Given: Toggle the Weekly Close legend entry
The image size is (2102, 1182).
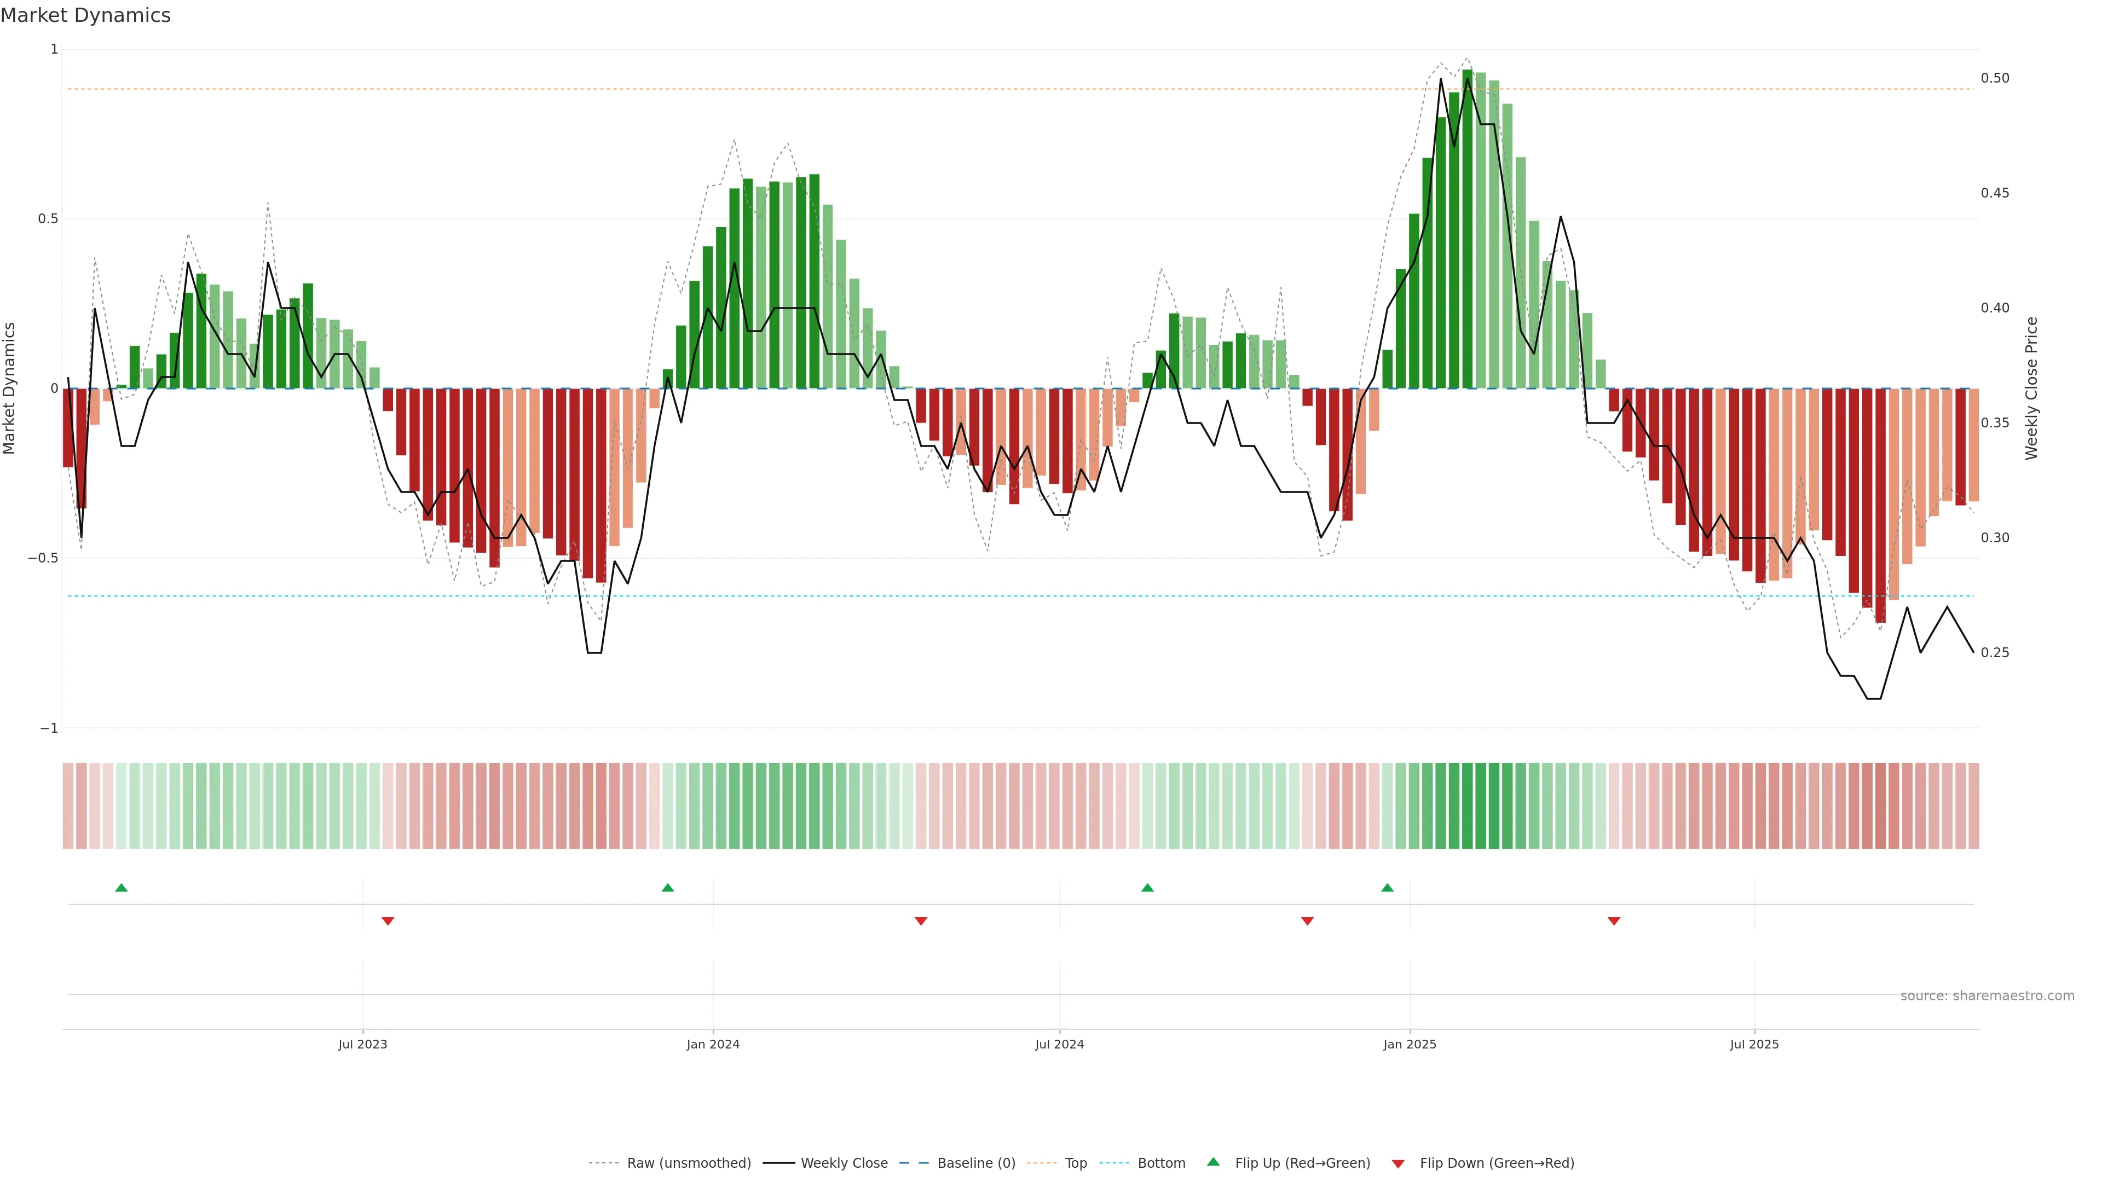Looking at the screenshot, I should [844, 1163].
